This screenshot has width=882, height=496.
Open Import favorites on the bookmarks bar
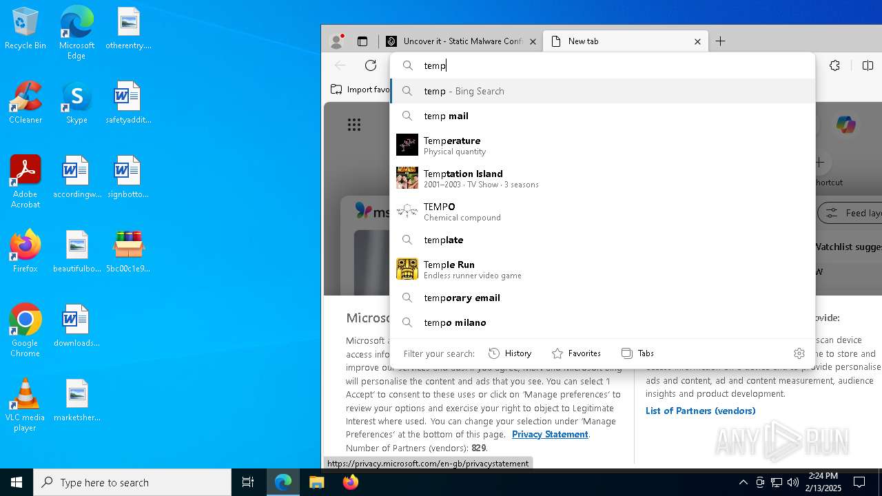(x=360, y=90)
